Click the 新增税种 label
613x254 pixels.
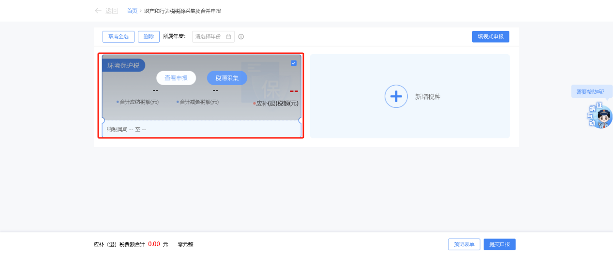coord(428,97)
